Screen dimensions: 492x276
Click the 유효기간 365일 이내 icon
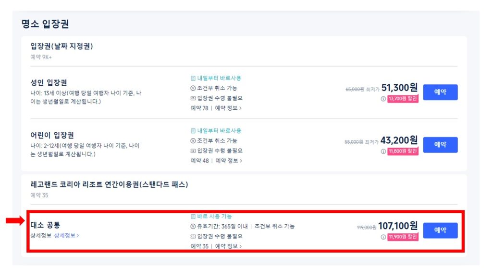(x=193, y=227)
